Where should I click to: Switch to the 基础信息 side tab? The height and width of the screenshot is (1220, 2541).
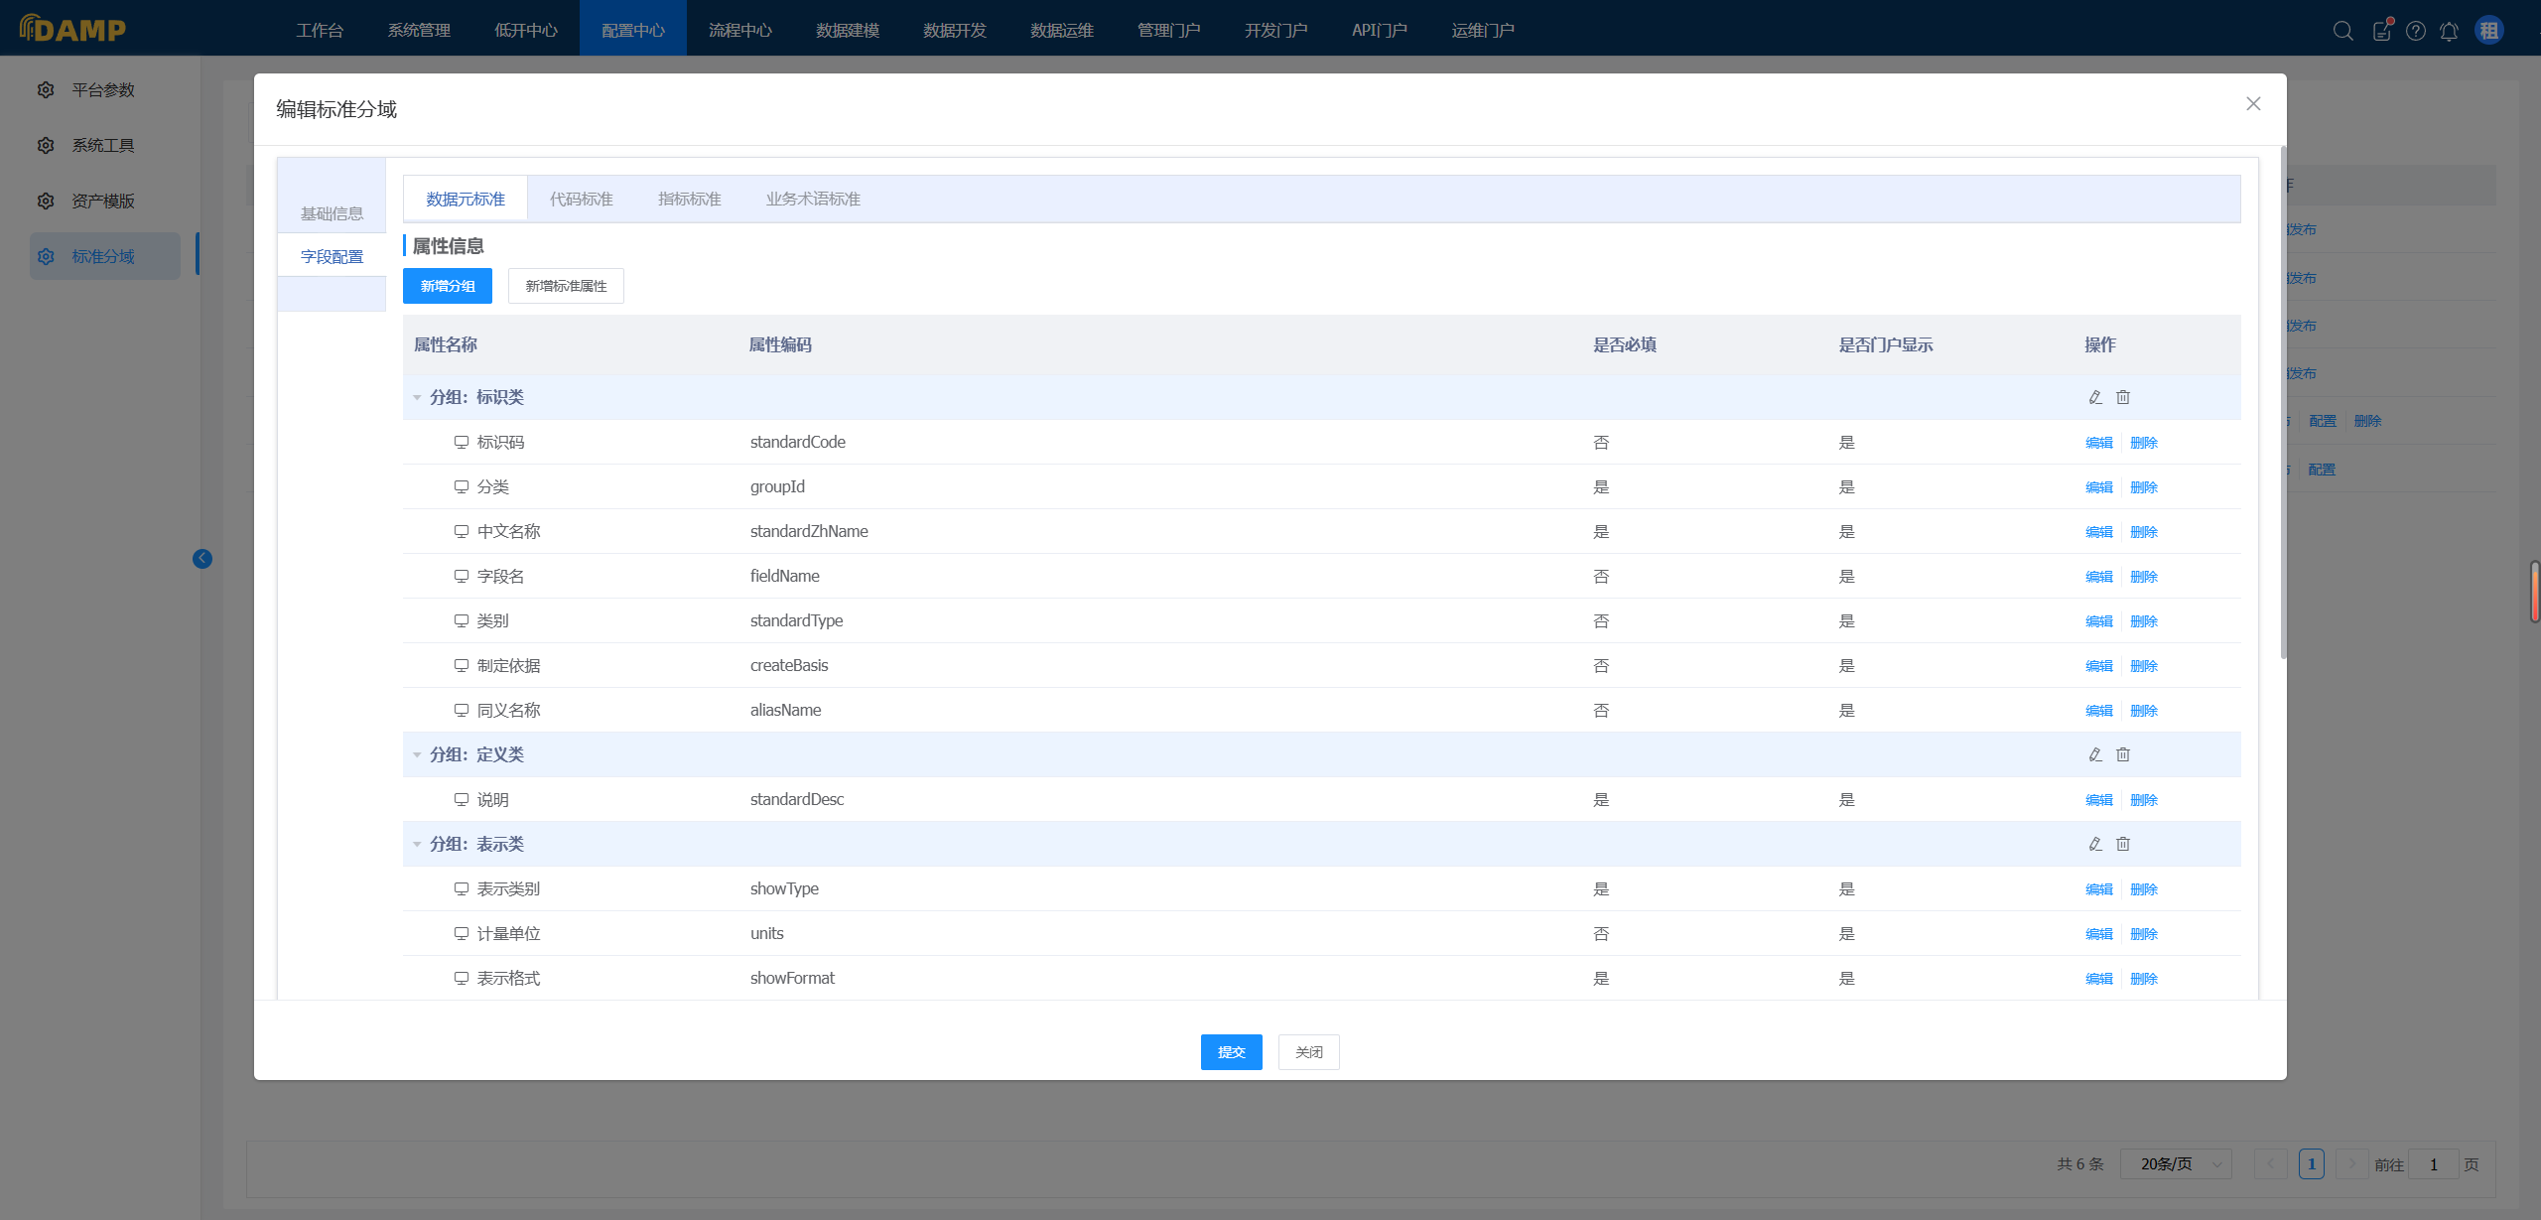pyautogui.click(x=332, y=213)
